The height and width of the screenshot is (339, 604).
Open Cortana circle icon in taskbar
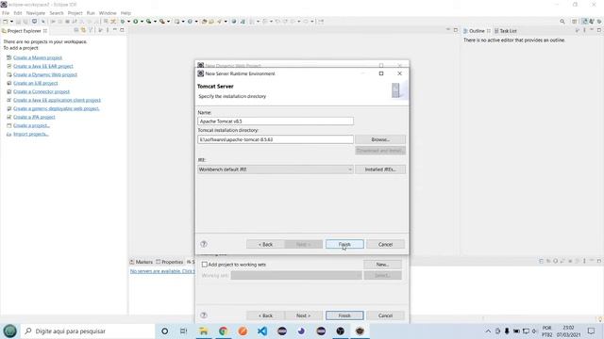(x=164, y=331)
